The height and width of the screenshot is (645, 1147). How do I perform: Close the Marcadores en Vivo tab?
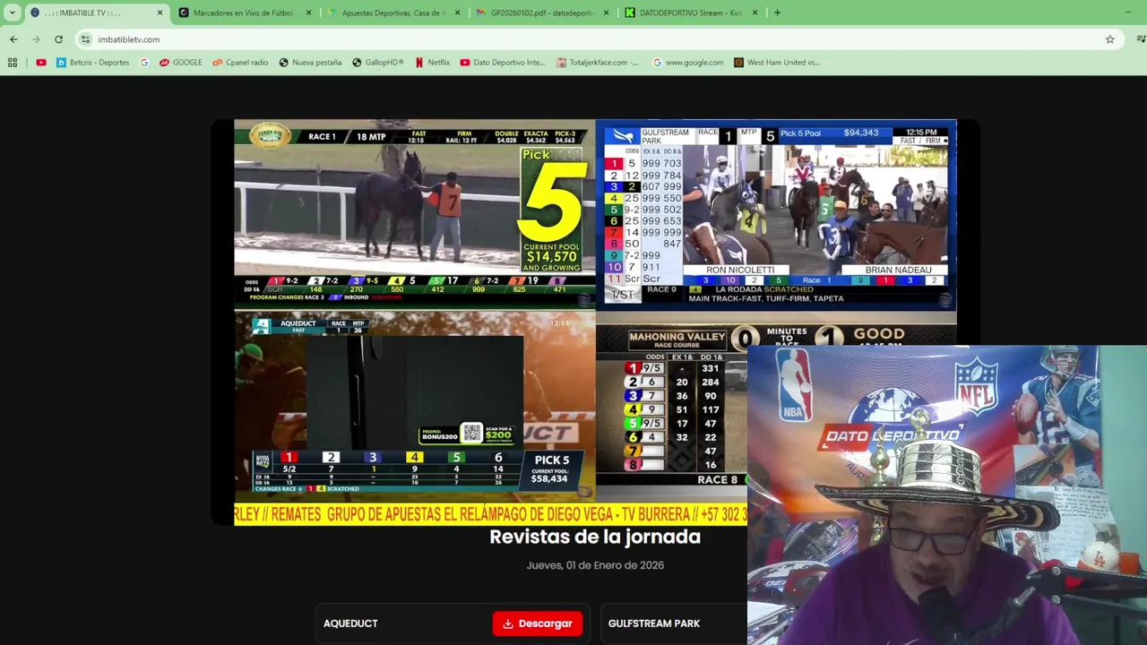click(309, 13)
